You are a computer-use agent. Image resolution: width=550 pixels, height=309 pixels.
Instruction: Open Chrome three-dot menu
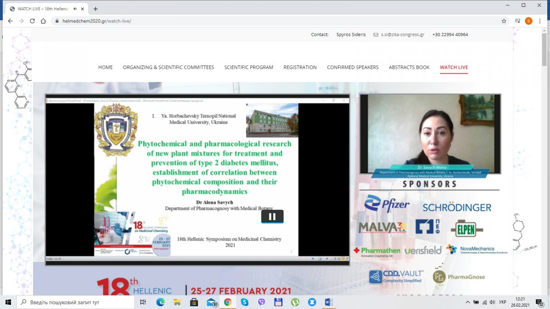(x=540, y=21)
